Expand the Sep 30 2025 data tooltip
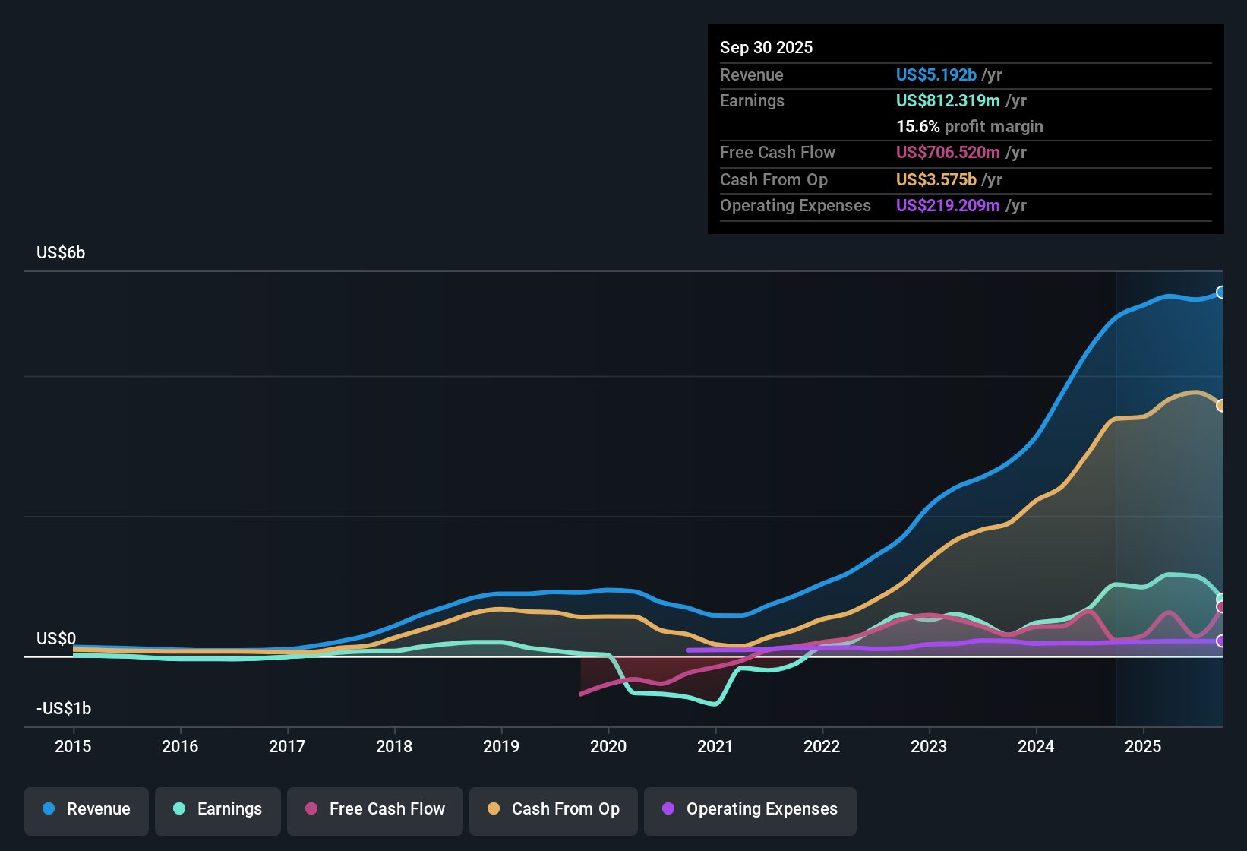The height and width of the screenshot is (851, 1247). coord(766,47)
